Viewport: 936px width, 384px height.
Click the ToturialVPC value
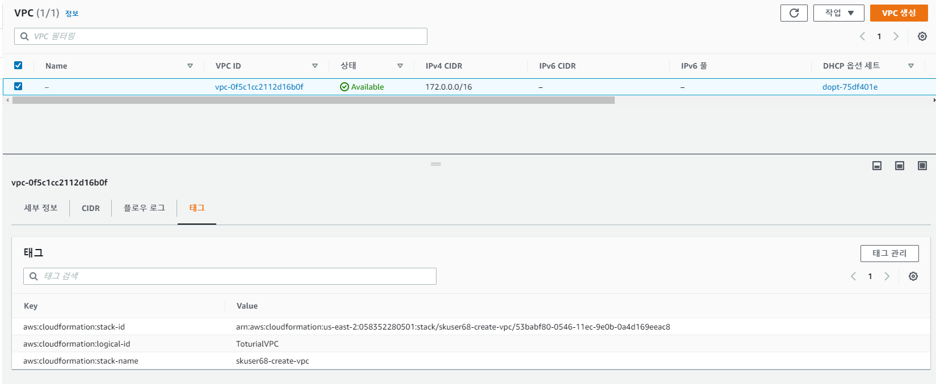(257, 344)
